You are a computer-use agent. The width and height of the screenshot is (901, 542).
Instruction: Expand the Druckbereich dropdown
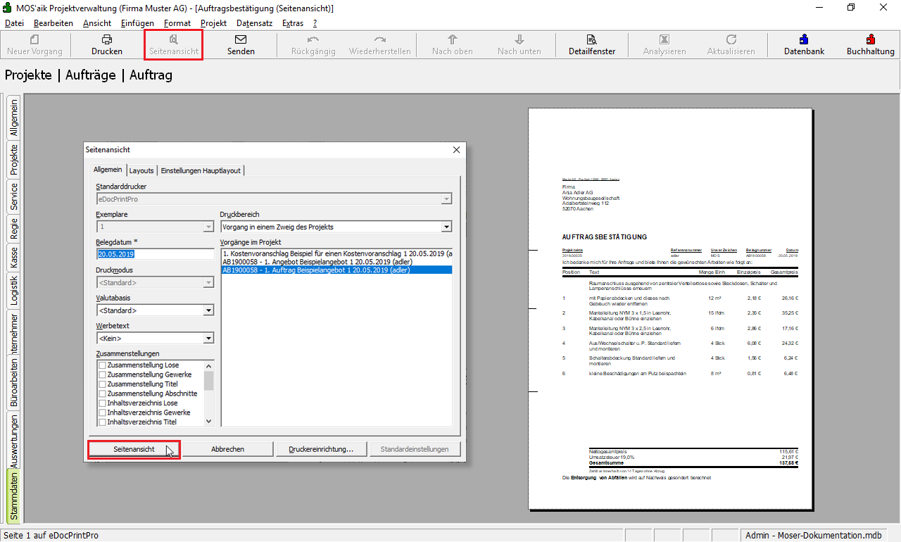click(446, 227)
